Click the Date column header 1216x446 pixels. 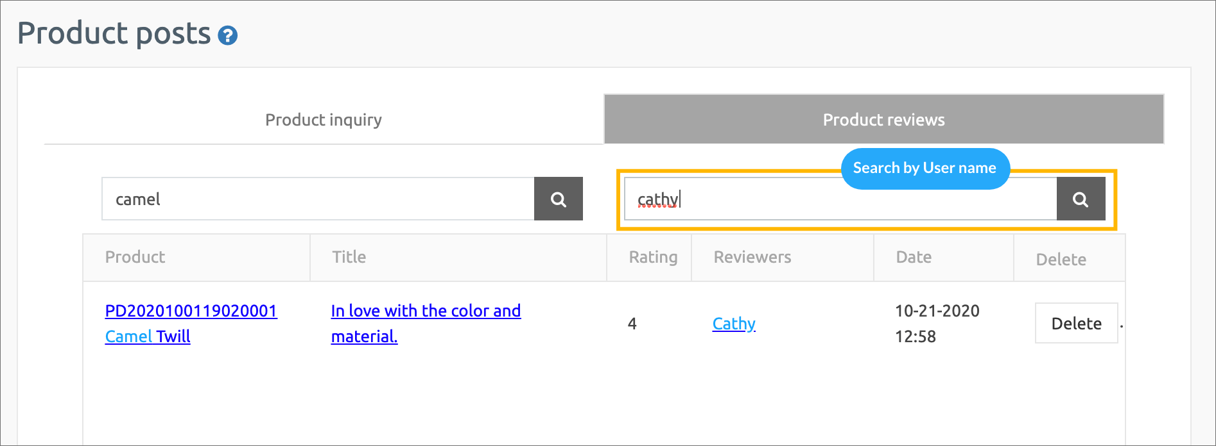tap(913, 257)
